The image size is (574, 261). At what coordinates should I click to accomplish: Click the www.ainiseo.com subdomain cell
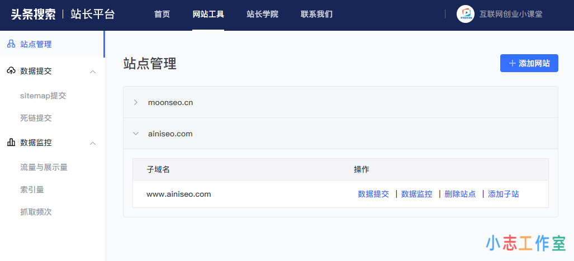click(x=179, y=194)
